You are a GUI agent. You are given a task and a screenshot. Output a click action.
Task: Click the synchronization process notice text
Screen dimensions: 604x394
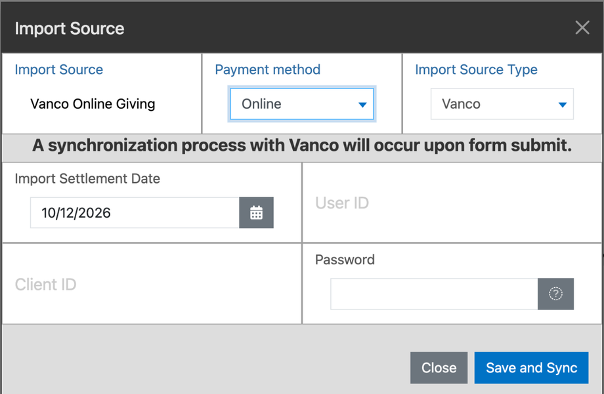[x=302, y=146]
